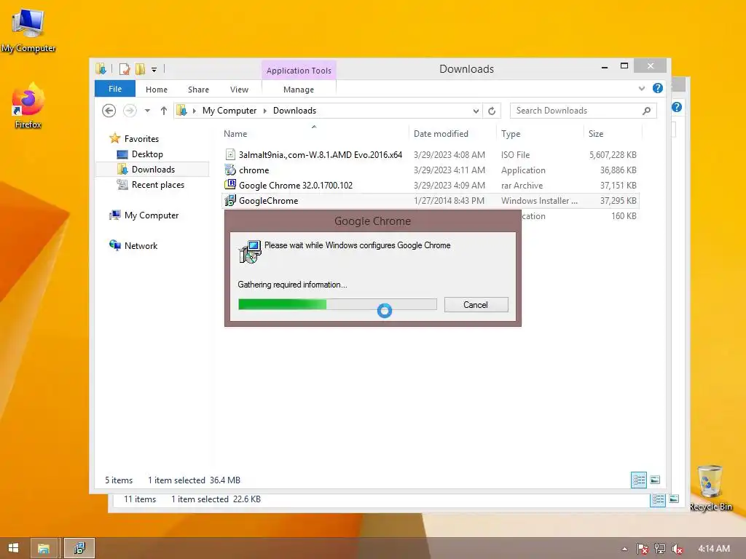Open the File menu
The width and height of the screenshot is (746, 559).
coord(115,89)
